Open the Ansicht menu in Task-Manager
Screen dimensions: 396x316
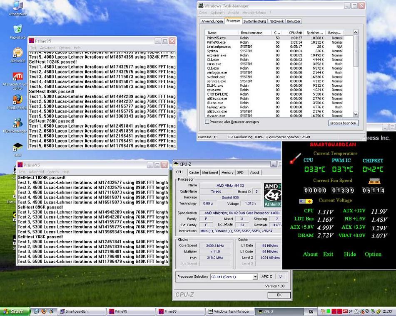[233, 12]
